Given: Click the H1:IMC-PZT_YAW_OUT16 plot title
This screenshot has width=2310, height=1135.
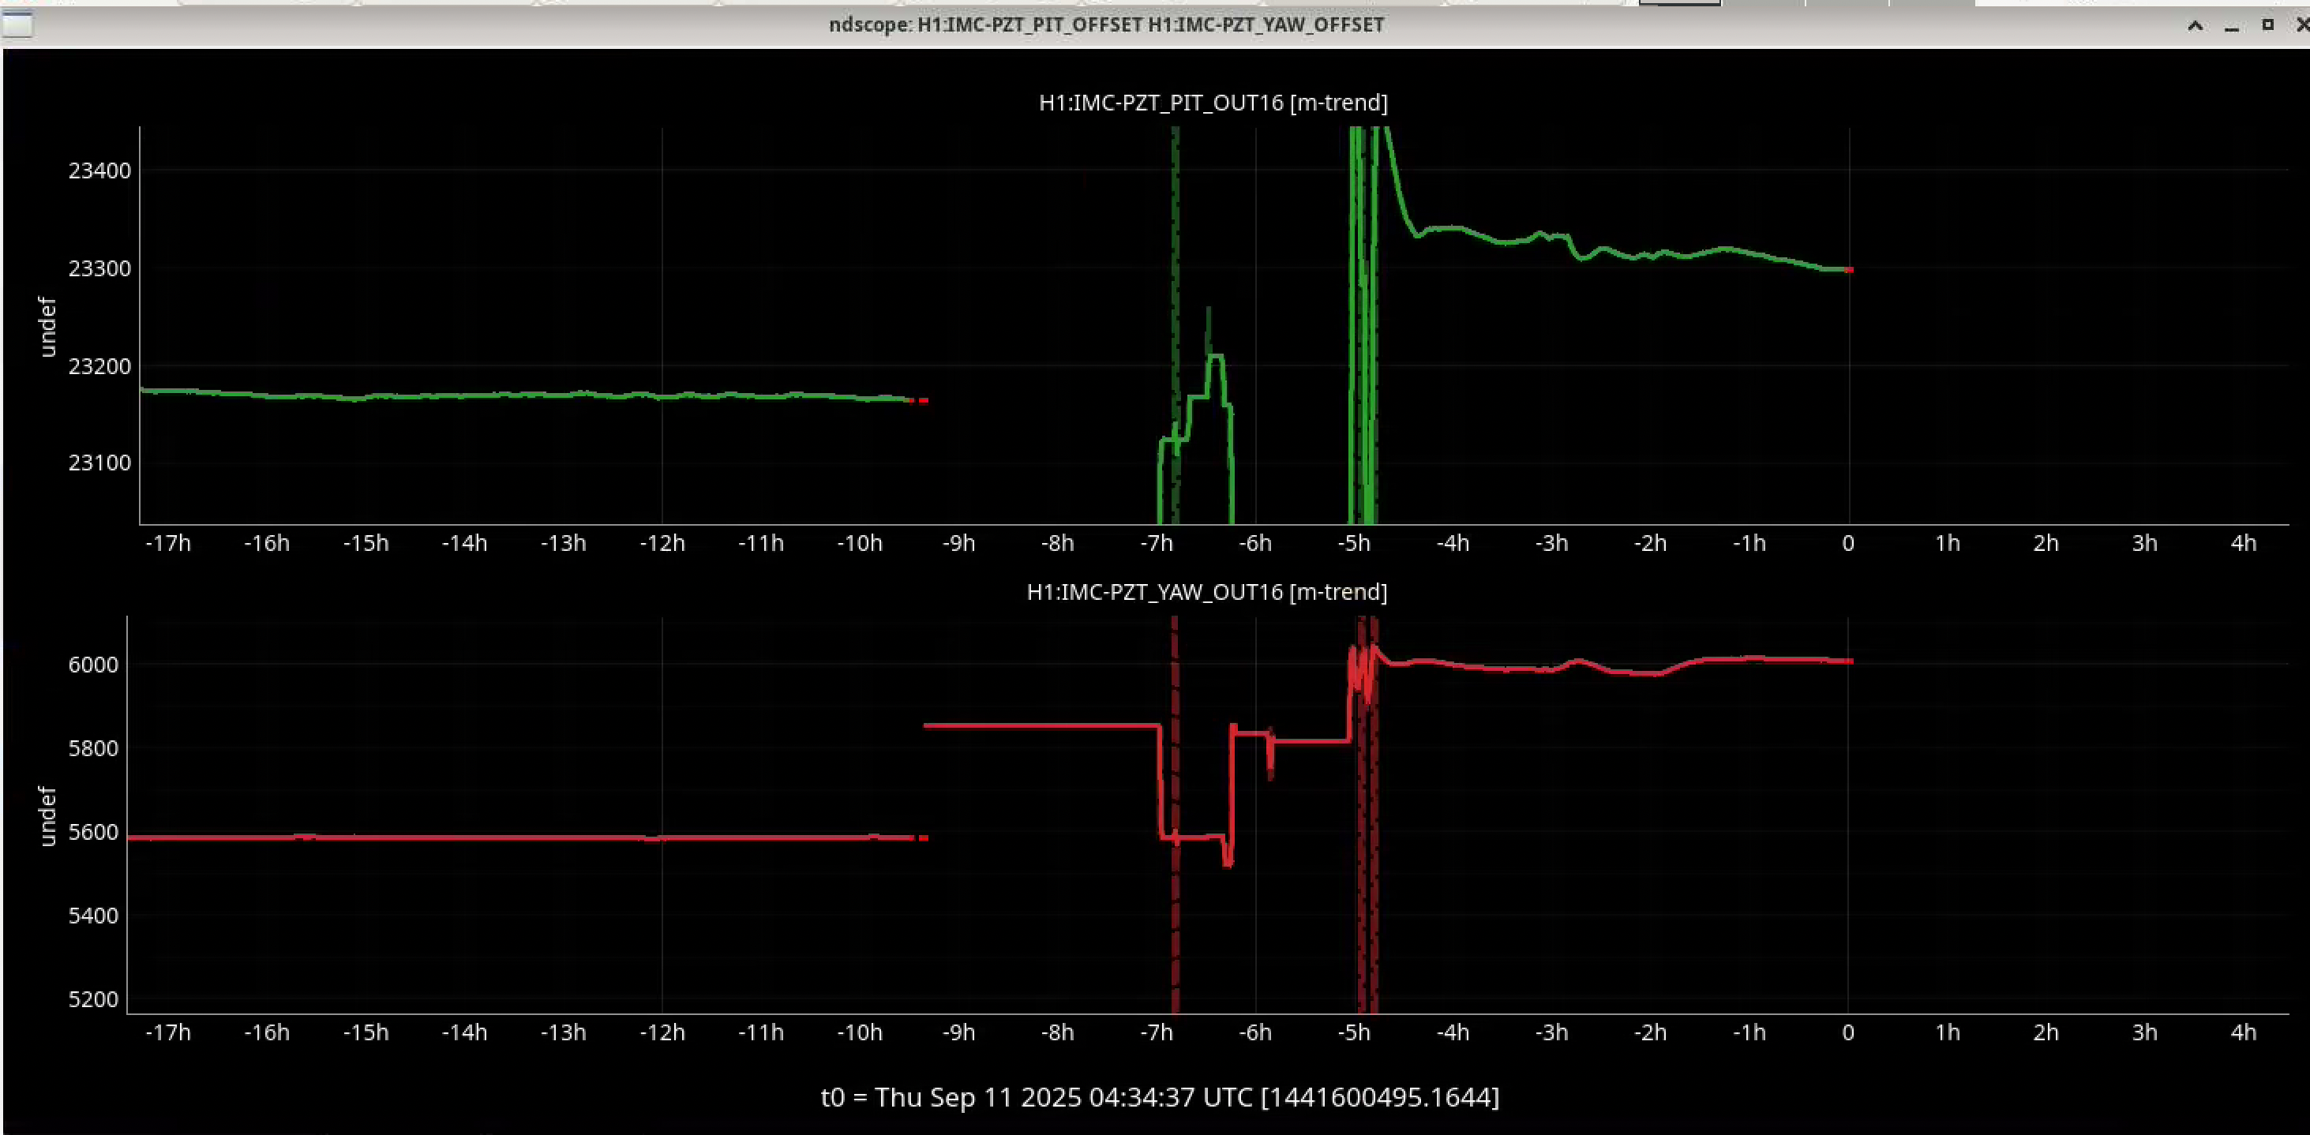Looking at the screenshot, I should tap(1206, 592).
